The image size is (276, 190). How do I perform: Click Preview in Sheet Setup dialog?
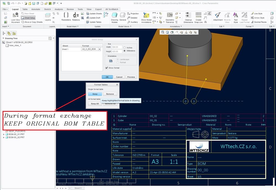point(131,77)
